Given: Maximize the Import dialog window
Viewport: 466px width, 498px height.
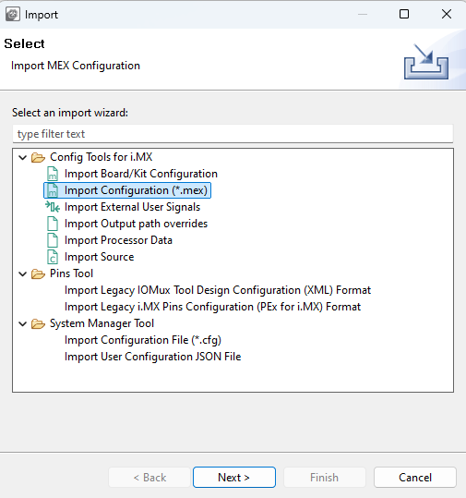Looking at the screenshot, I should click(x=404, y=14).
